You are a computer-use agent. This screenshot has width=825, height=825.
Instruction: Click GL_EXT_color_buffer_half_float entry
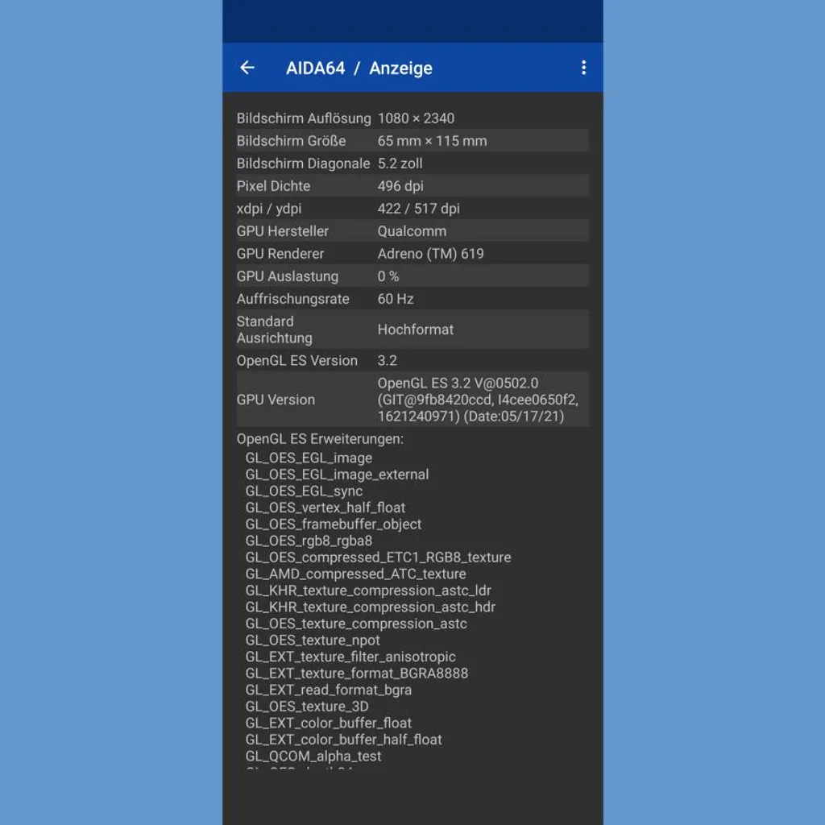coord(343,740)
